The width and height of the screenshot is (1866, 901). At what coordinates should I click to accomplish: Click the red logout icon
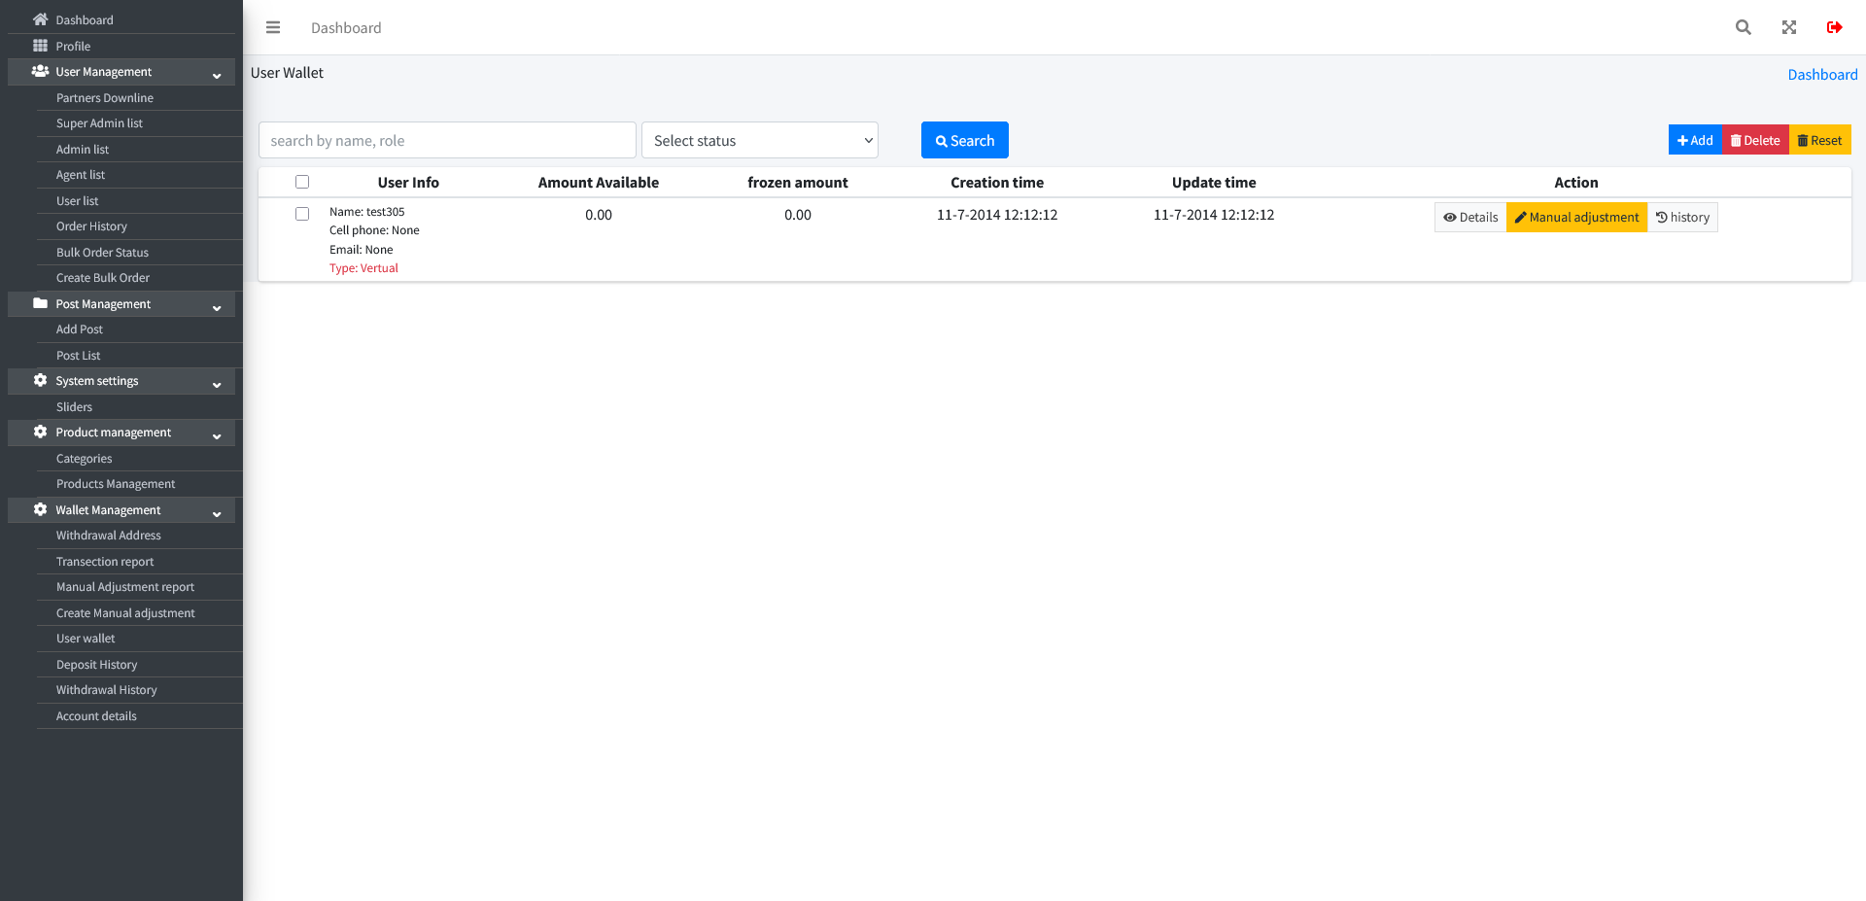click(1835, 27)
